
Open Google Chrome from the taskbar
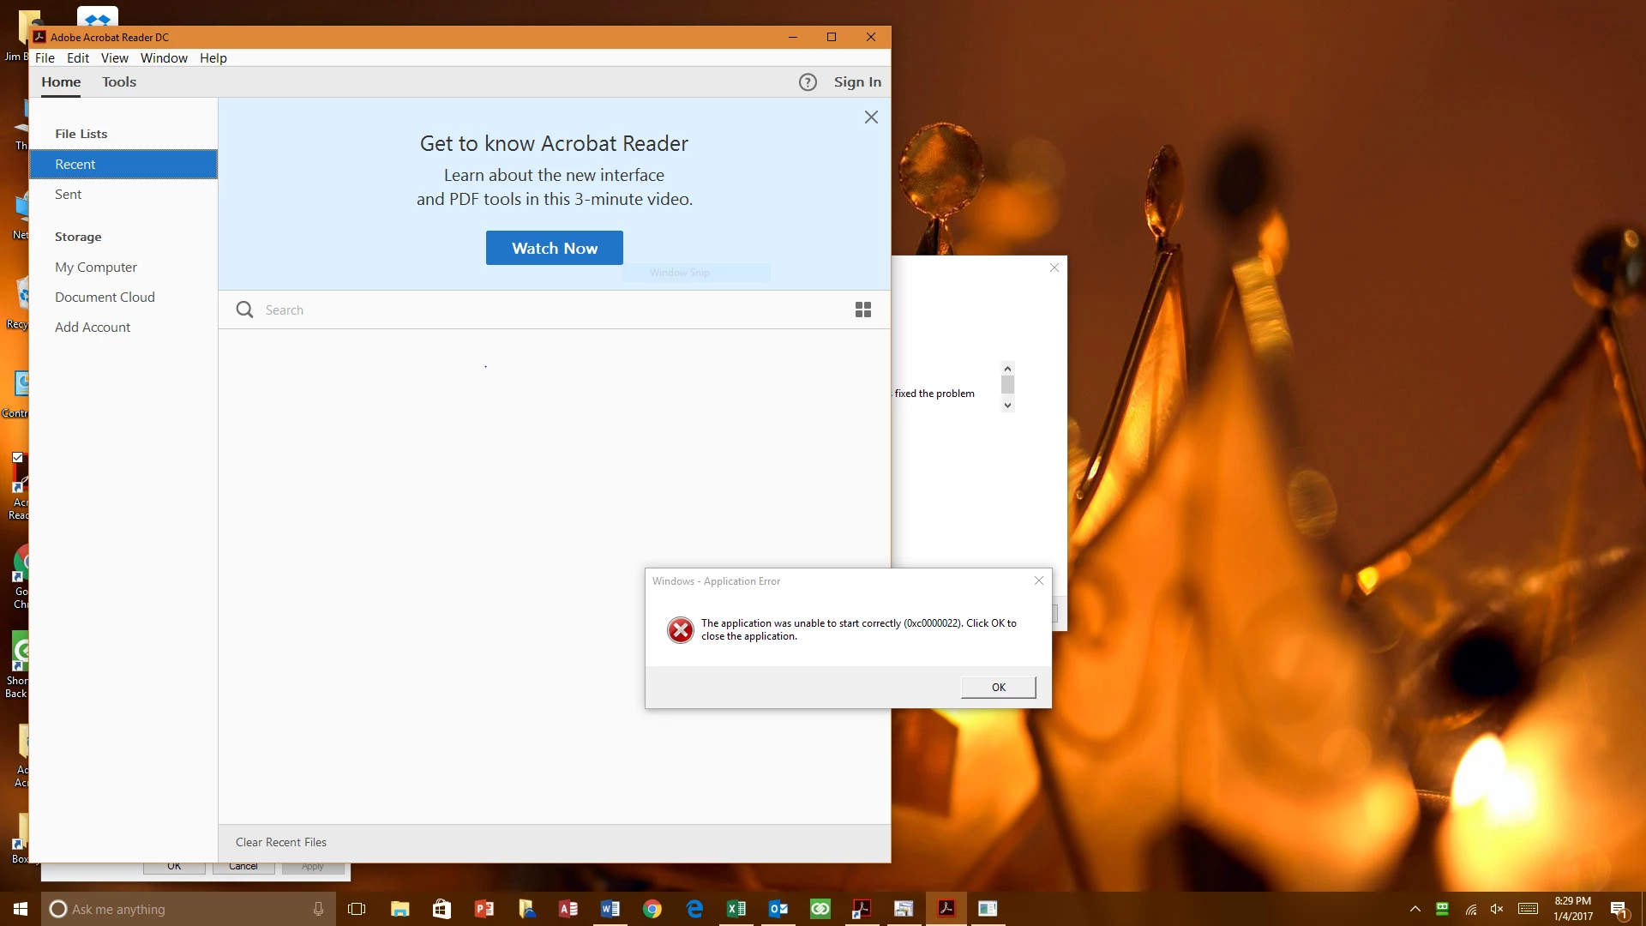coord(652,909)
